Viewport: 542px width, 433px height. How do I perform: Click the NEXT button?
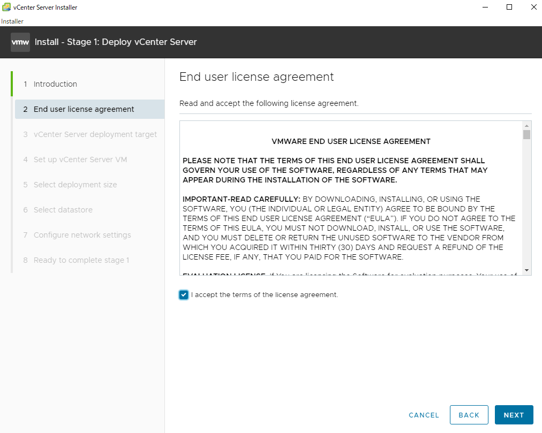click(514, 415)
